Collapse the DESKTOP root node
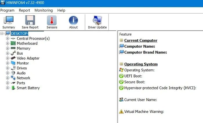The height and width of the screenshot is (123, 203). click(2, 33)
